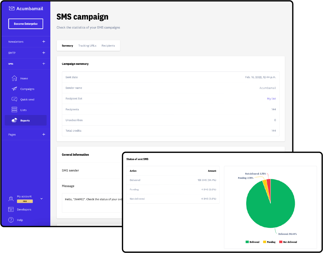The width and height of the screenshot is (323, 253).
Task: Open Lists using the stacked list icon
Action: click(x=14, y=110)
